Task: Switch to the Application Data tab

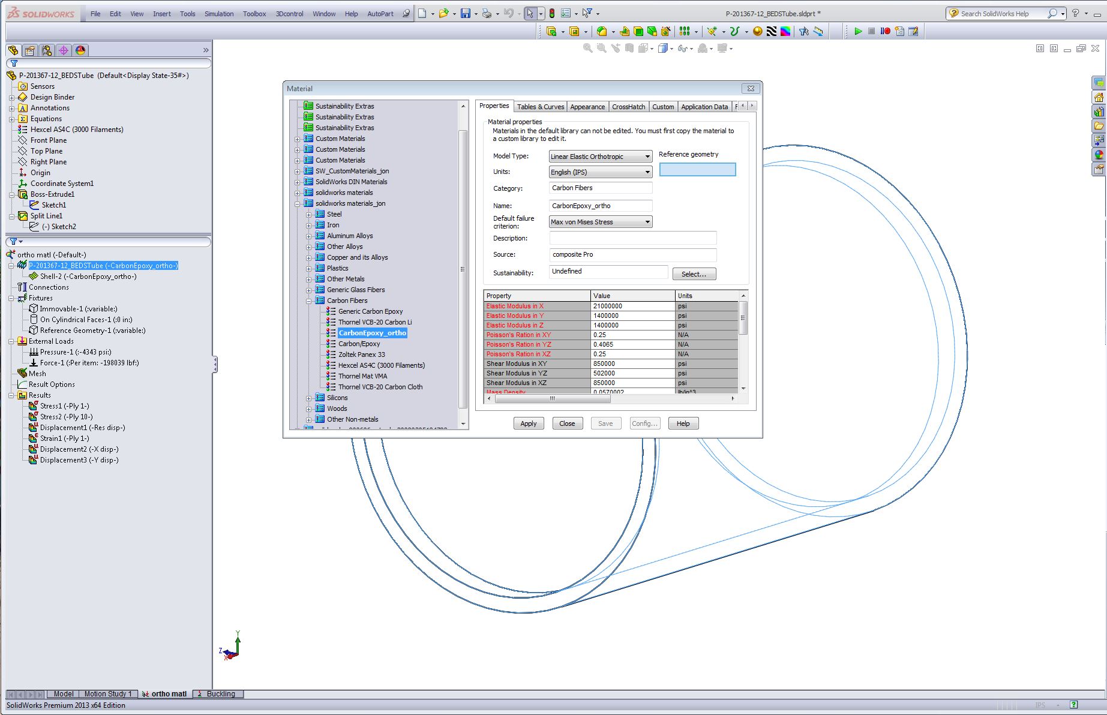Action: [x=704, y=107]
